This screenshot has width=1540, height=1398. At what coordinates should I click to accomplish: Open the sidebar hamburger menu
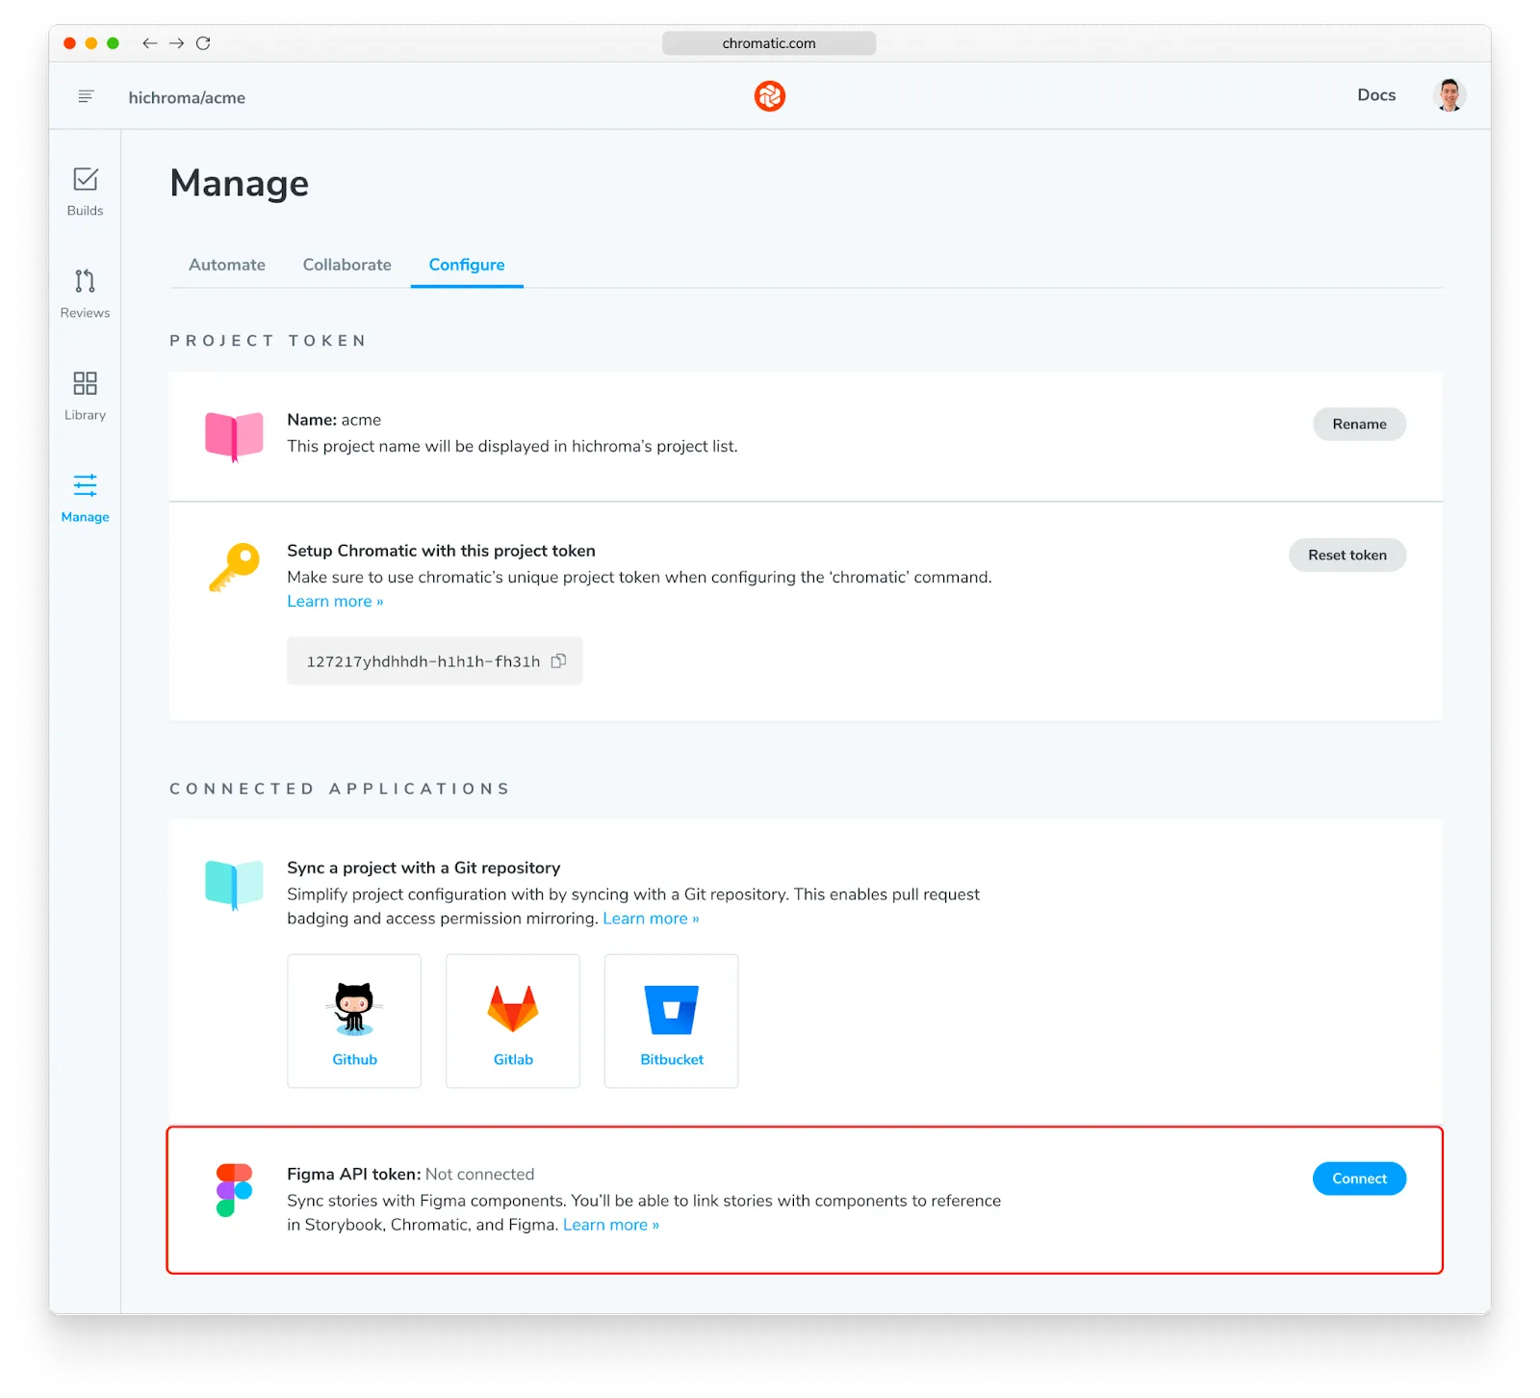[x=86, y=96]
